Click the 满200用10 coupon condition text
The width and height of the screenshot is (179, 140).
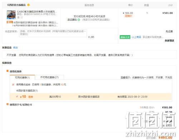pyautogui.click(x=55, y=97)
